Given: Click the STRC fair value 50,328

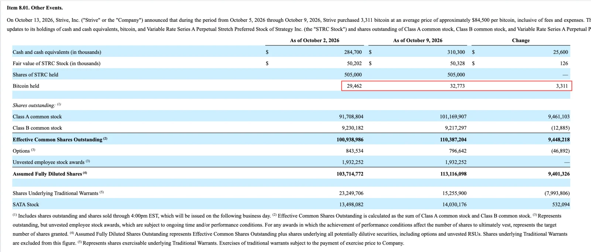Looking at the screenshot, I should pos(458,63).
